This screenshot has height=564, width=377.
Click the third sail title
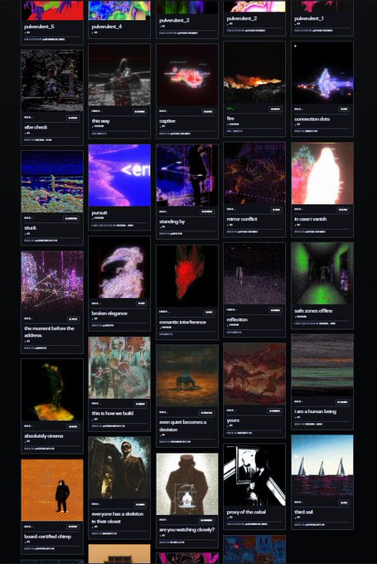coord(304,512)
